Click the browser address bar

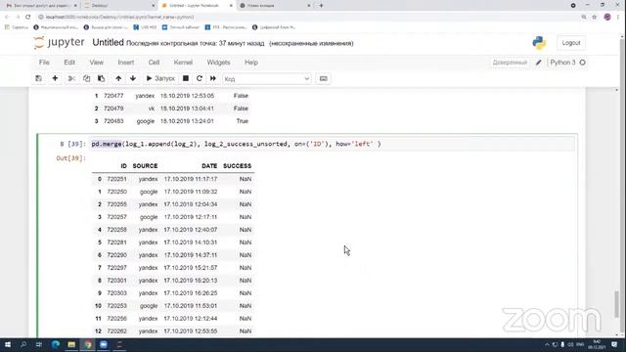307,17
